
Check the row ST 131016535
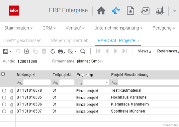click(4, 97)
